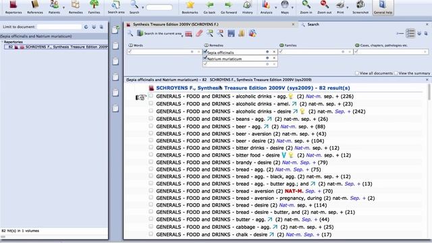Click the list view icon in Search panel
The height and width of the screenshot is (243, 432).
tap(410, 33)
